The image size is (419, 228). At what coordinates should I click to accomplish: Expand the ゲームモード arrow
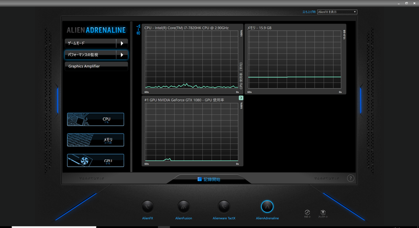pyautogui.click(x=122, y=44)
